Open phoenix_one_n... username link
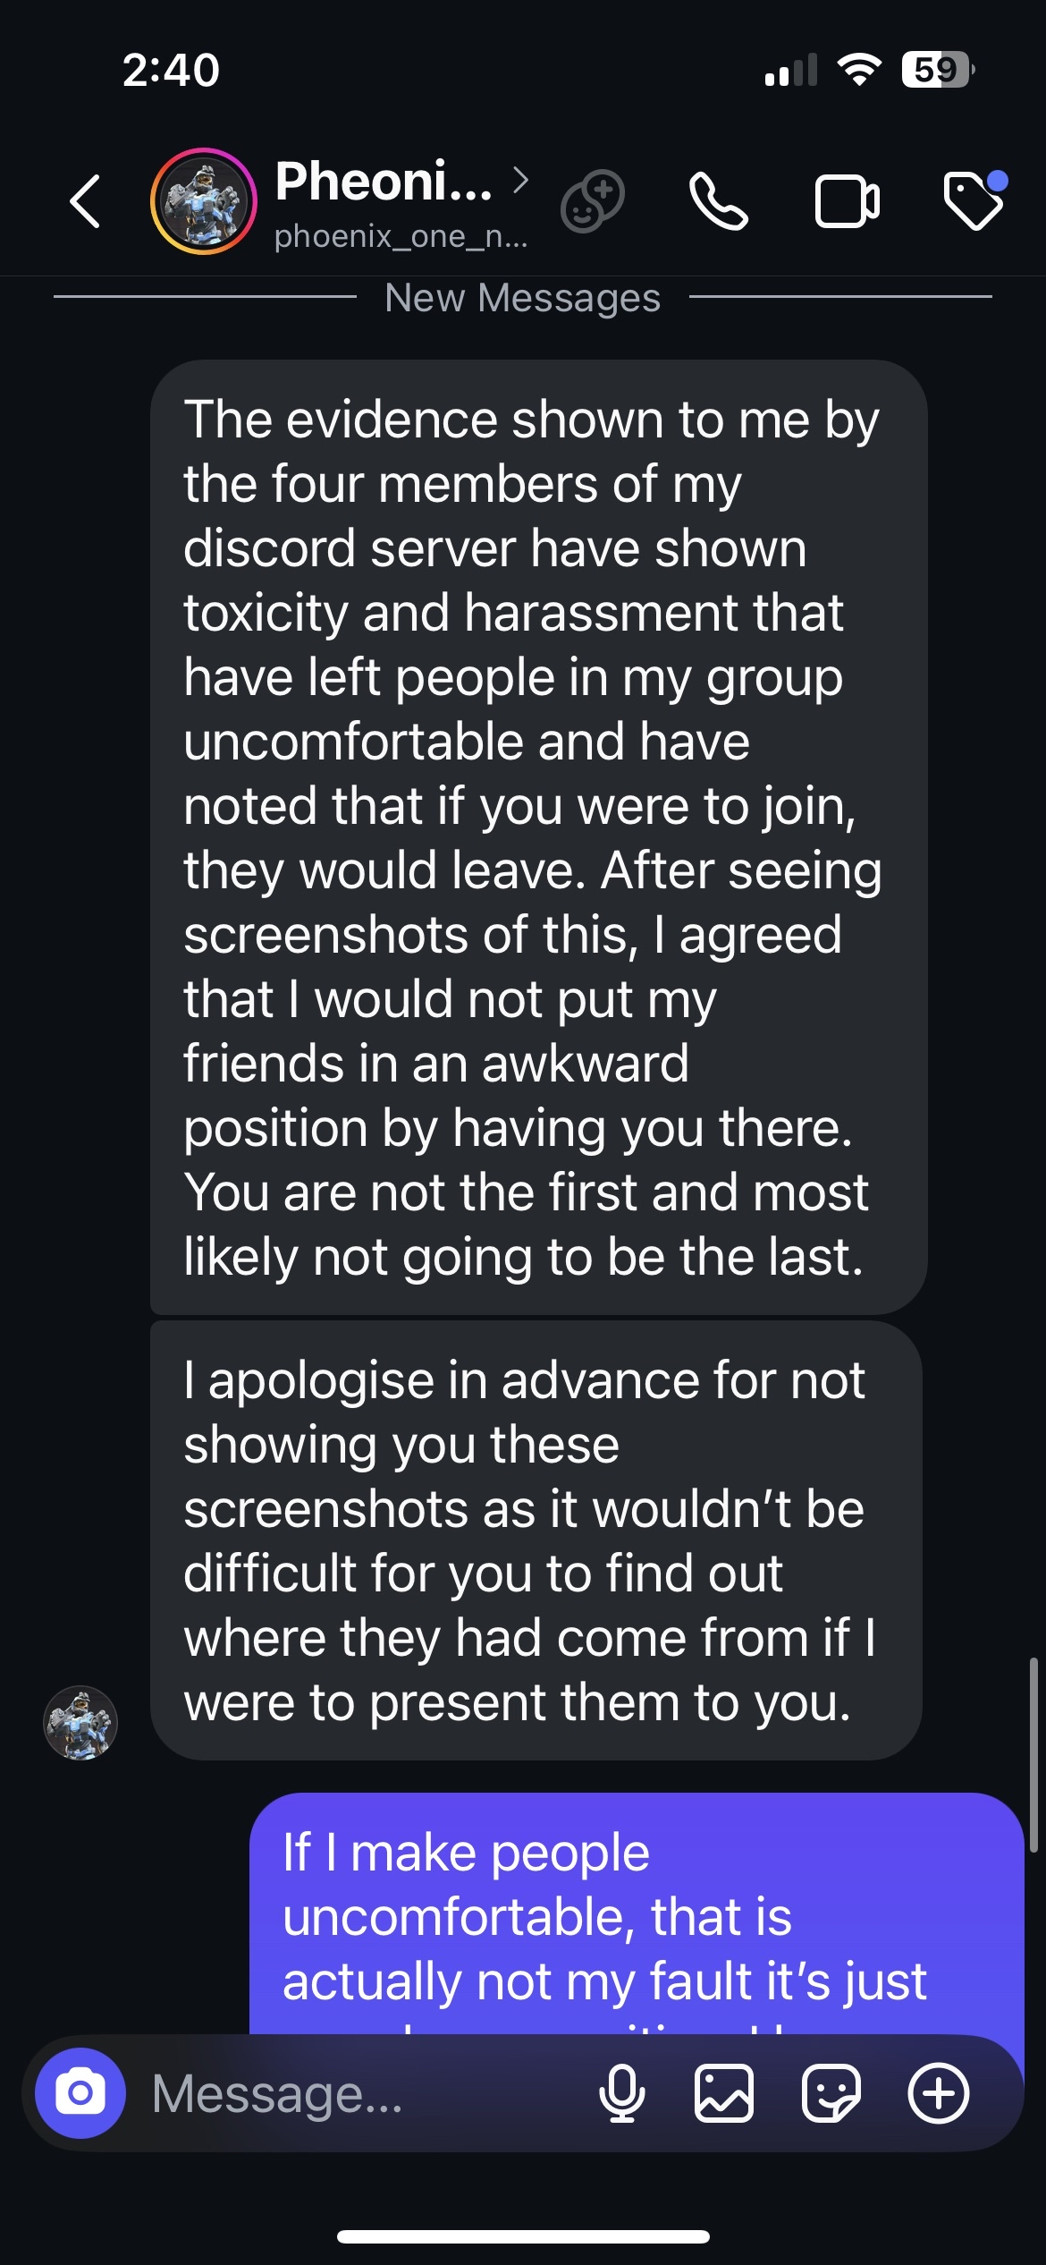The height and width of the screenshot is (2265, 1046). pyautogui.click(x=401, y=236)
